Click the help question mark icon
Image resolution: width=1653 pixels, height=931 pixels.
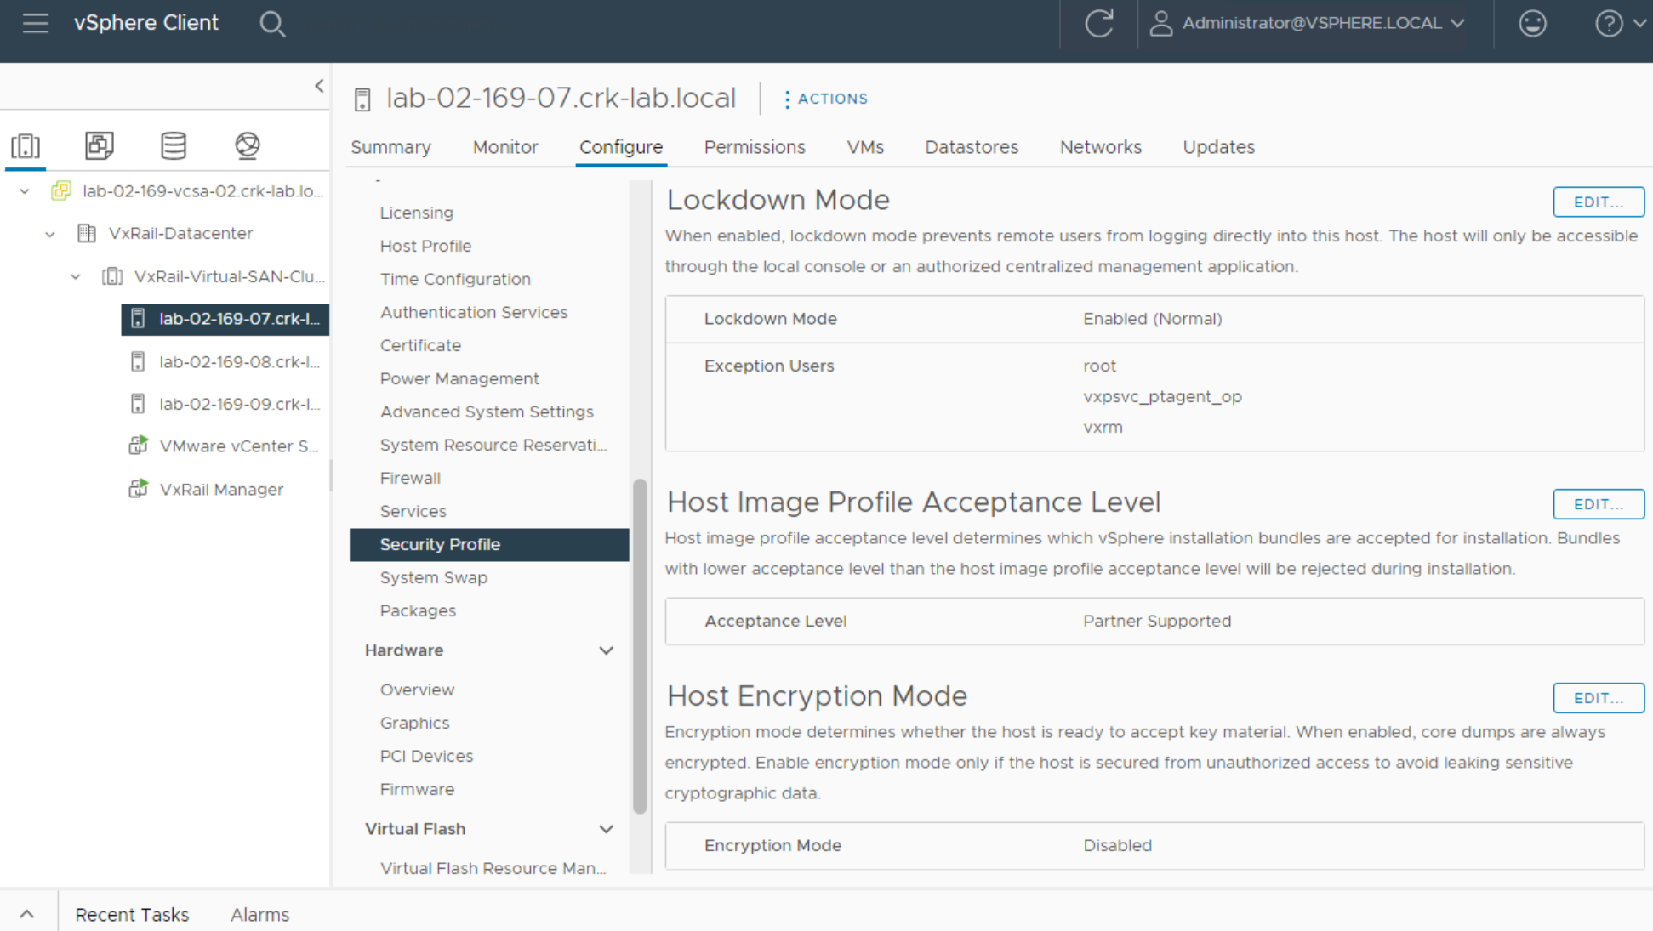pyautogui.click(x=1610, y=24)
